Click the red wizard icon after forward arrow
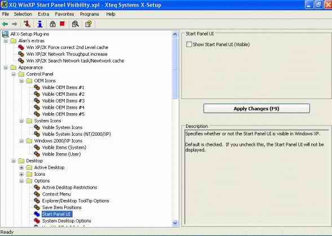This screenshot has width=332, height=236. 27,24
